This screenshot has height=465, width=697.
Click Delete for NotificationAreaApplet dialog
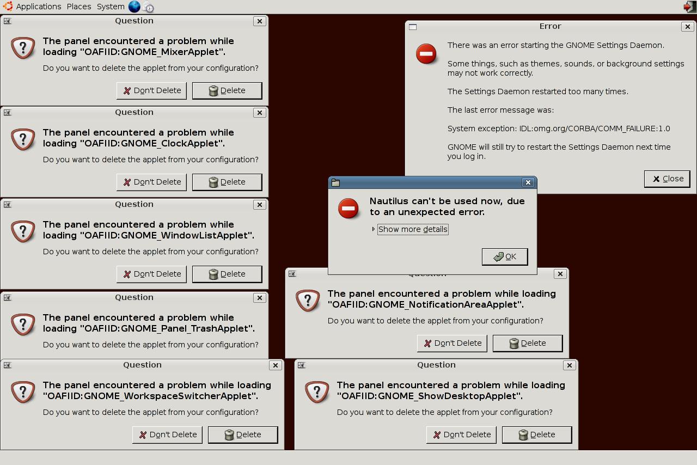pyautogui.click(x=528, y=343)
